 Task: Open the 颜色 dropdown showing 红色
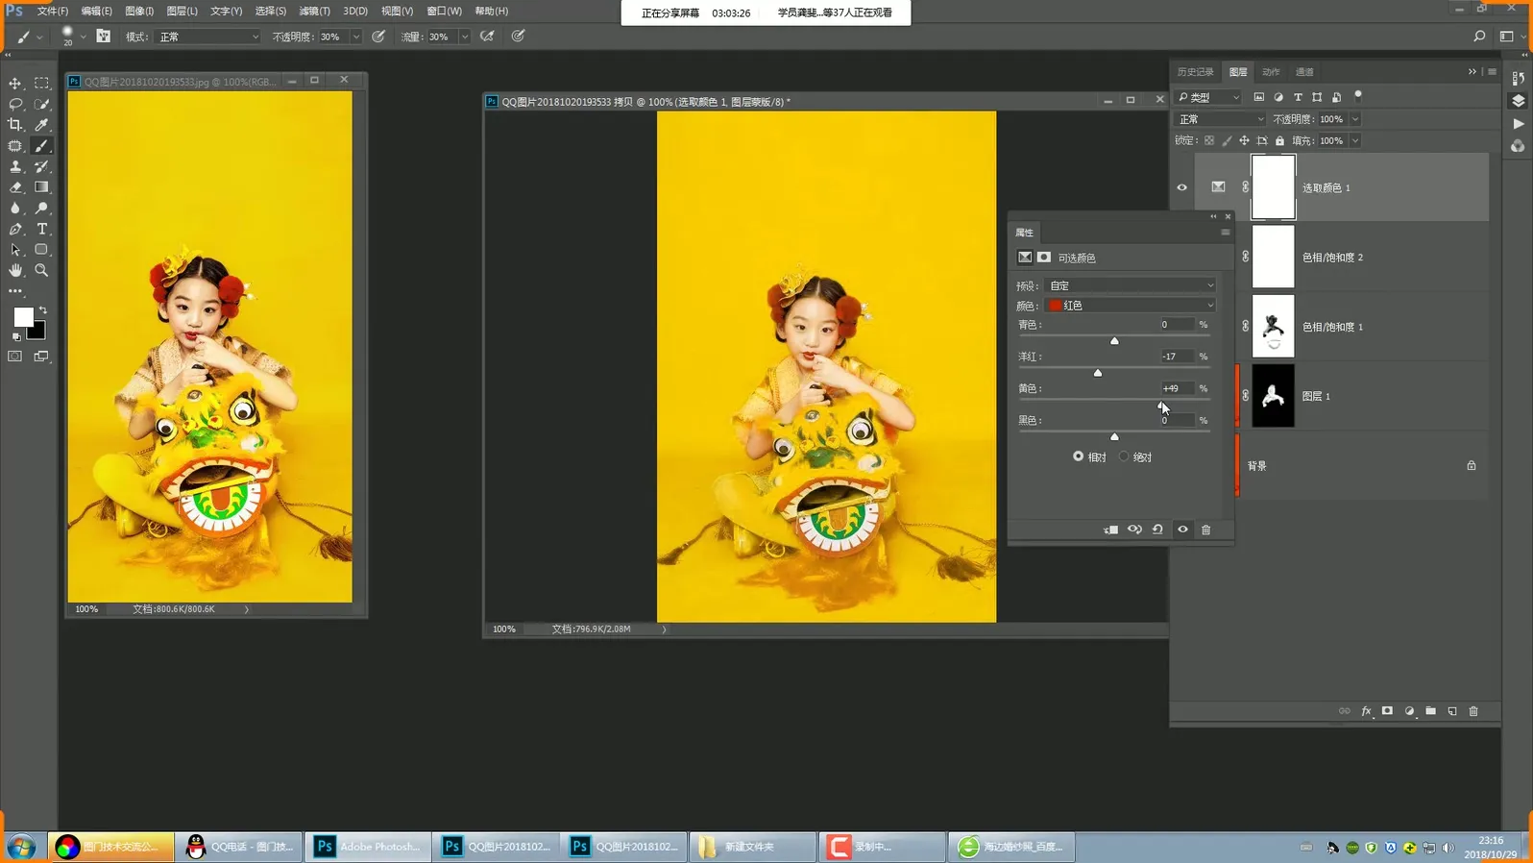(x=1131, y=306)
